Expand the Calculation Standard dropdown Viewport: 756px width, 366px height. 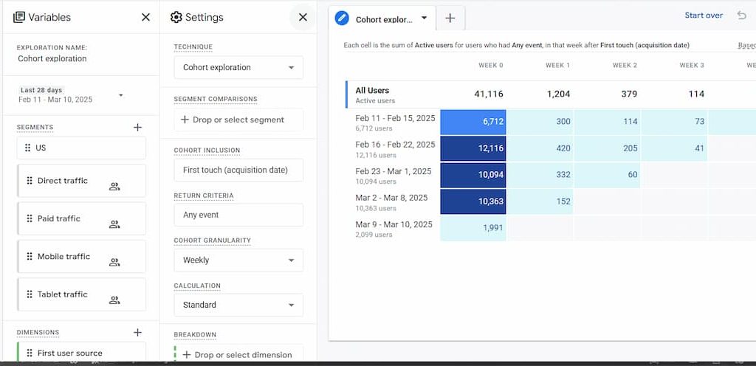click(x=238, y=305)
